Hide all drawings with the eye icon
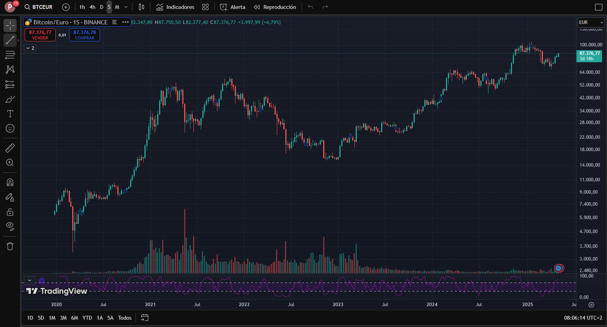 10,226
